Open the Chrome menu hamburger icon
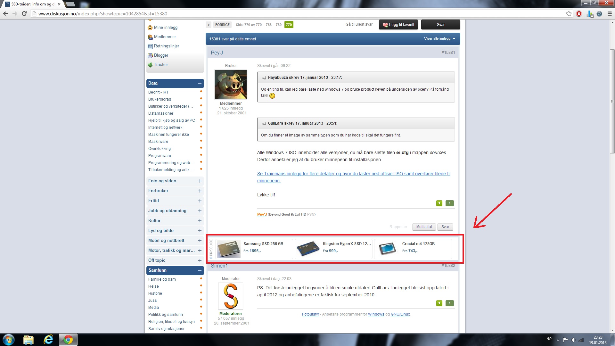The height and width of the screenshot is (346, 615). click(x=610, y=13)
